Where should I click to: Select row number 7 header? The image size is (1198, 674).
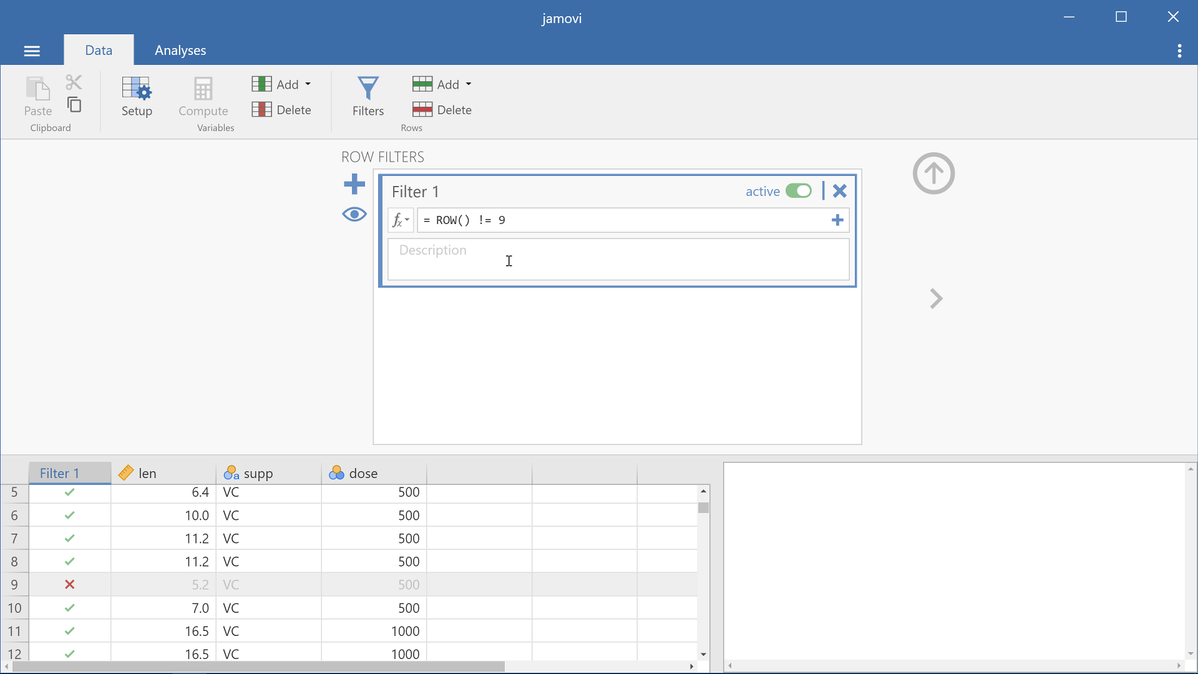coord(14,539)
